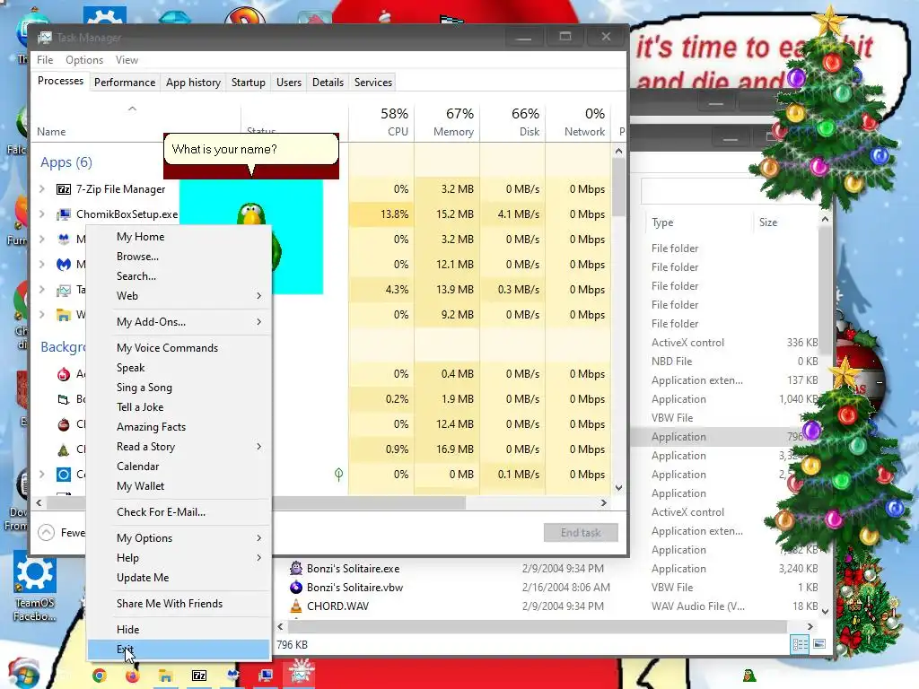Click the Type column header in Explorer

coord(697,222)
